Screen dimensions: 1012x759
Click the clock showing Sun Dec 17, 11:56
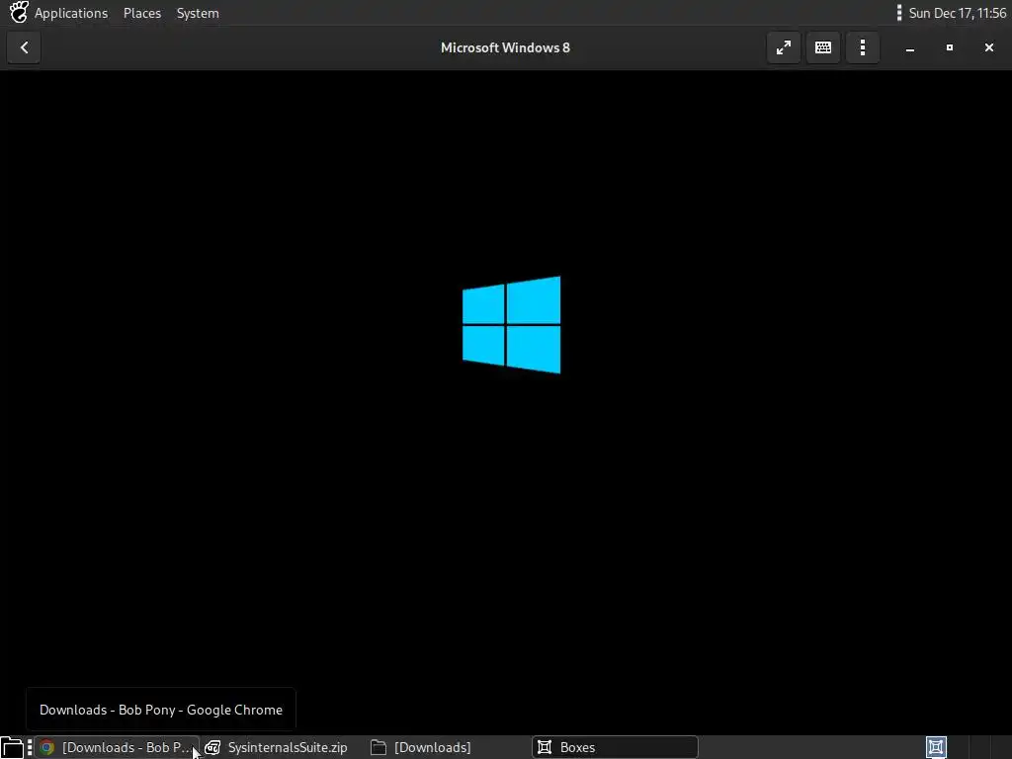(957, 13)
